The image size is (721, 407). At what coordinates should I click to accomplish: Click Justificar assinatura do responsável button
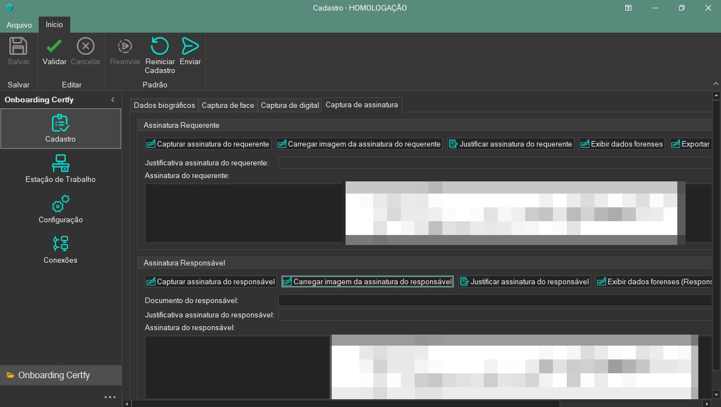[524, 281]
